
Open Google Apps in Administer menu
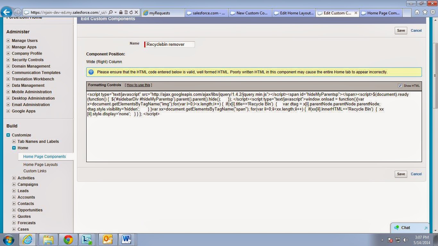click(x=24, y=111)
